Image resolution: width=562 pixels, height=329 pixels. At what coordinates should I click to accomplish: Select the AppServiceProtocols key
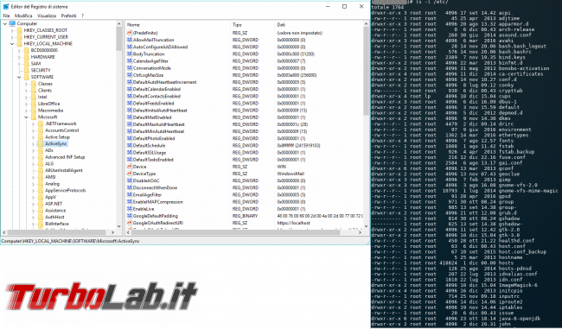pyautogui.click(x=65, y=191)
